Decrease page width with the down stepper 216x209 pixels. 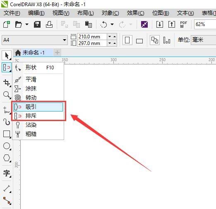[x=110, y=37]
